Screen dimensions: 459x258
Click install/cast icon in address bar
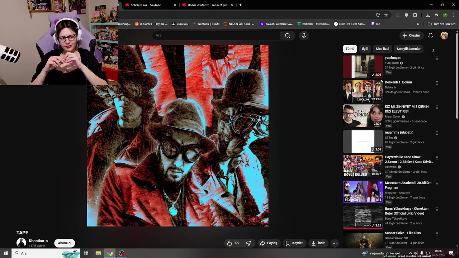click(x=378, y=15)
